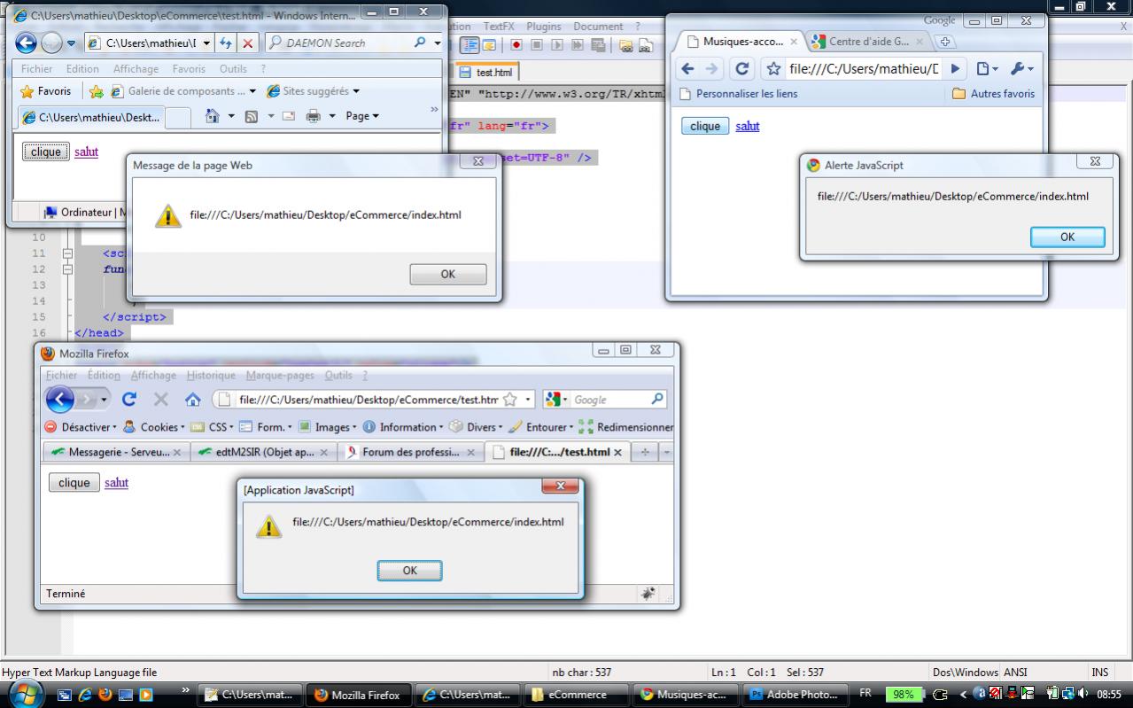This screenshot has height=708, width=1133.
Task: Click Firefox search magnifier icon
Action: click(x=656, y=400)
